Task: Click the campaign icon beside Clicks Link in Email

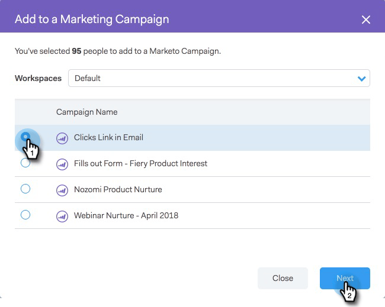Action: [x=62, y=138]
